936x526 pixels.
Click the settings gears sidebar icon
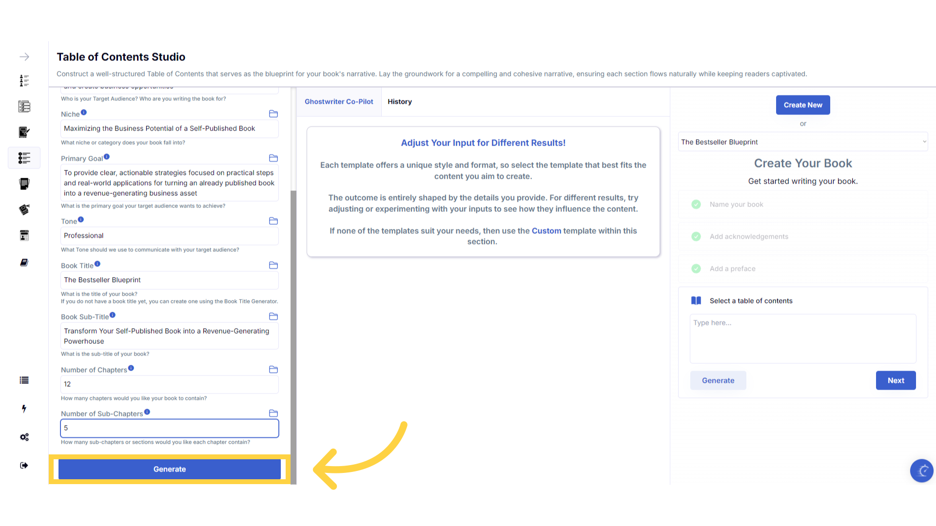click(24, 437)
